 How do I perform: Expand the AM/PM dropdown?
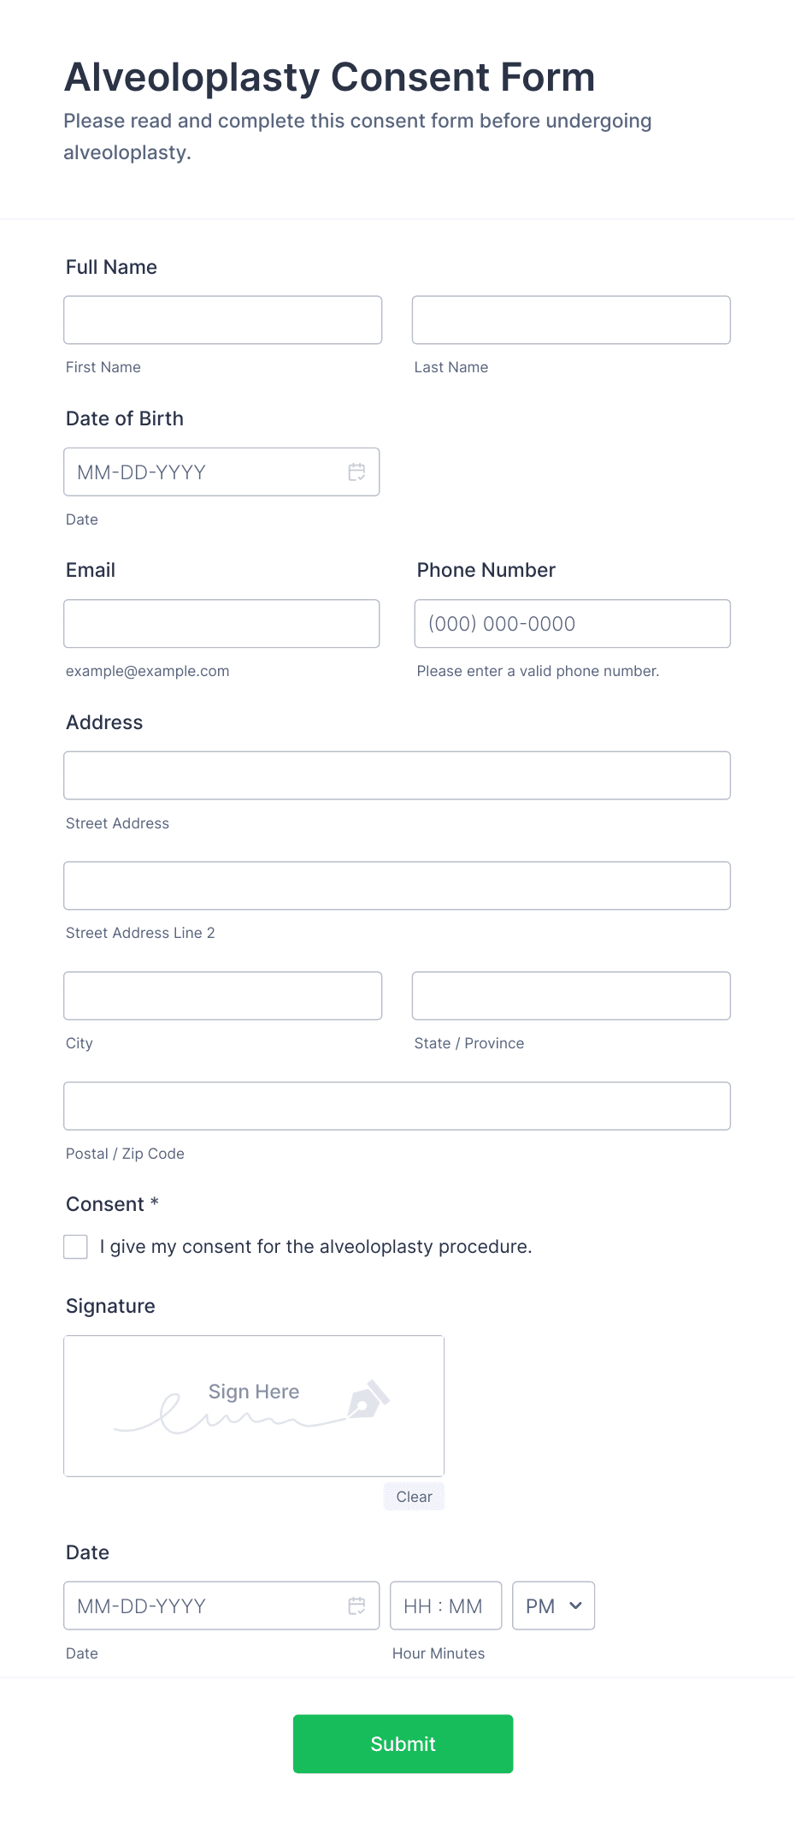coord(553,1605)
